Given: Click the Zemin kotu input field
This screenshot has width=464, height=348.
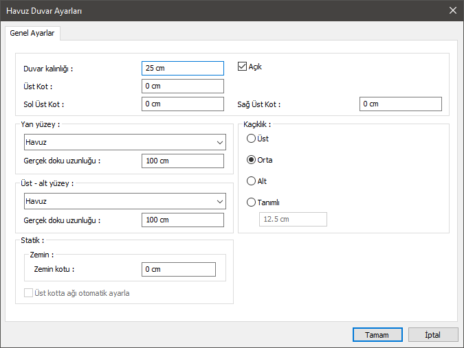Looking at the screenshot, I should point(178,269).
